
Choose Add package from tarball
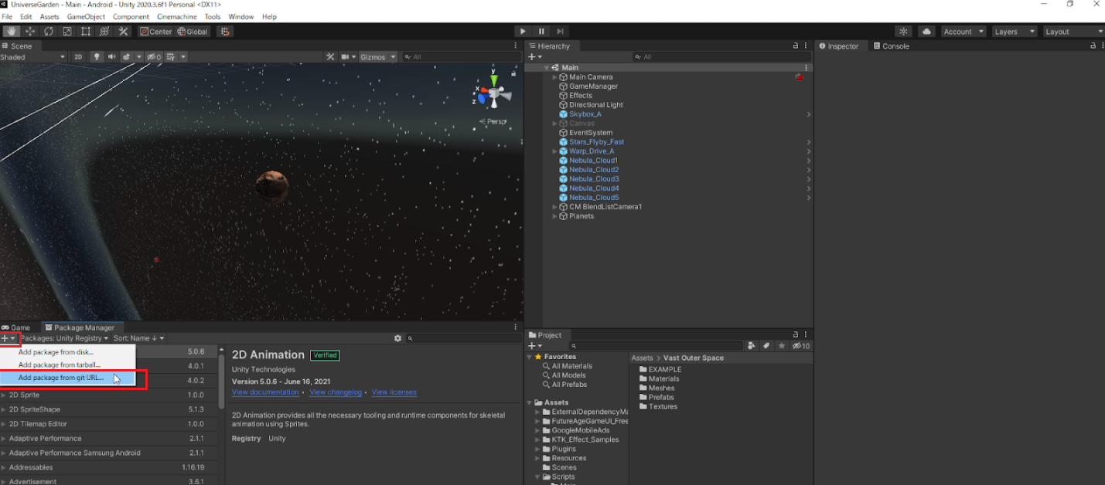pyautogui.click(x=68, y=365)
